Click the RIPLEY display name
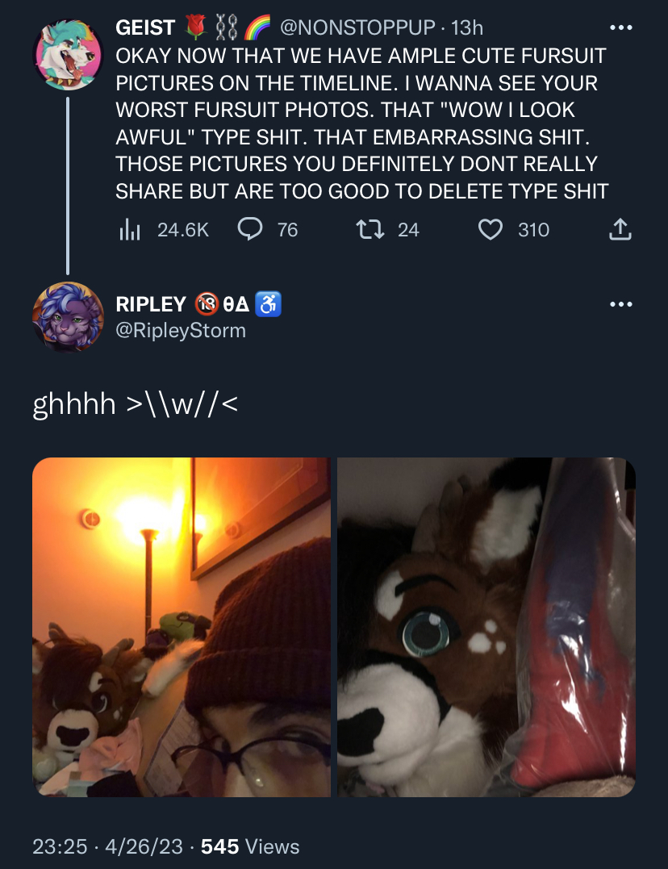The height and width of the screenshot is (869, 668). 151,304
